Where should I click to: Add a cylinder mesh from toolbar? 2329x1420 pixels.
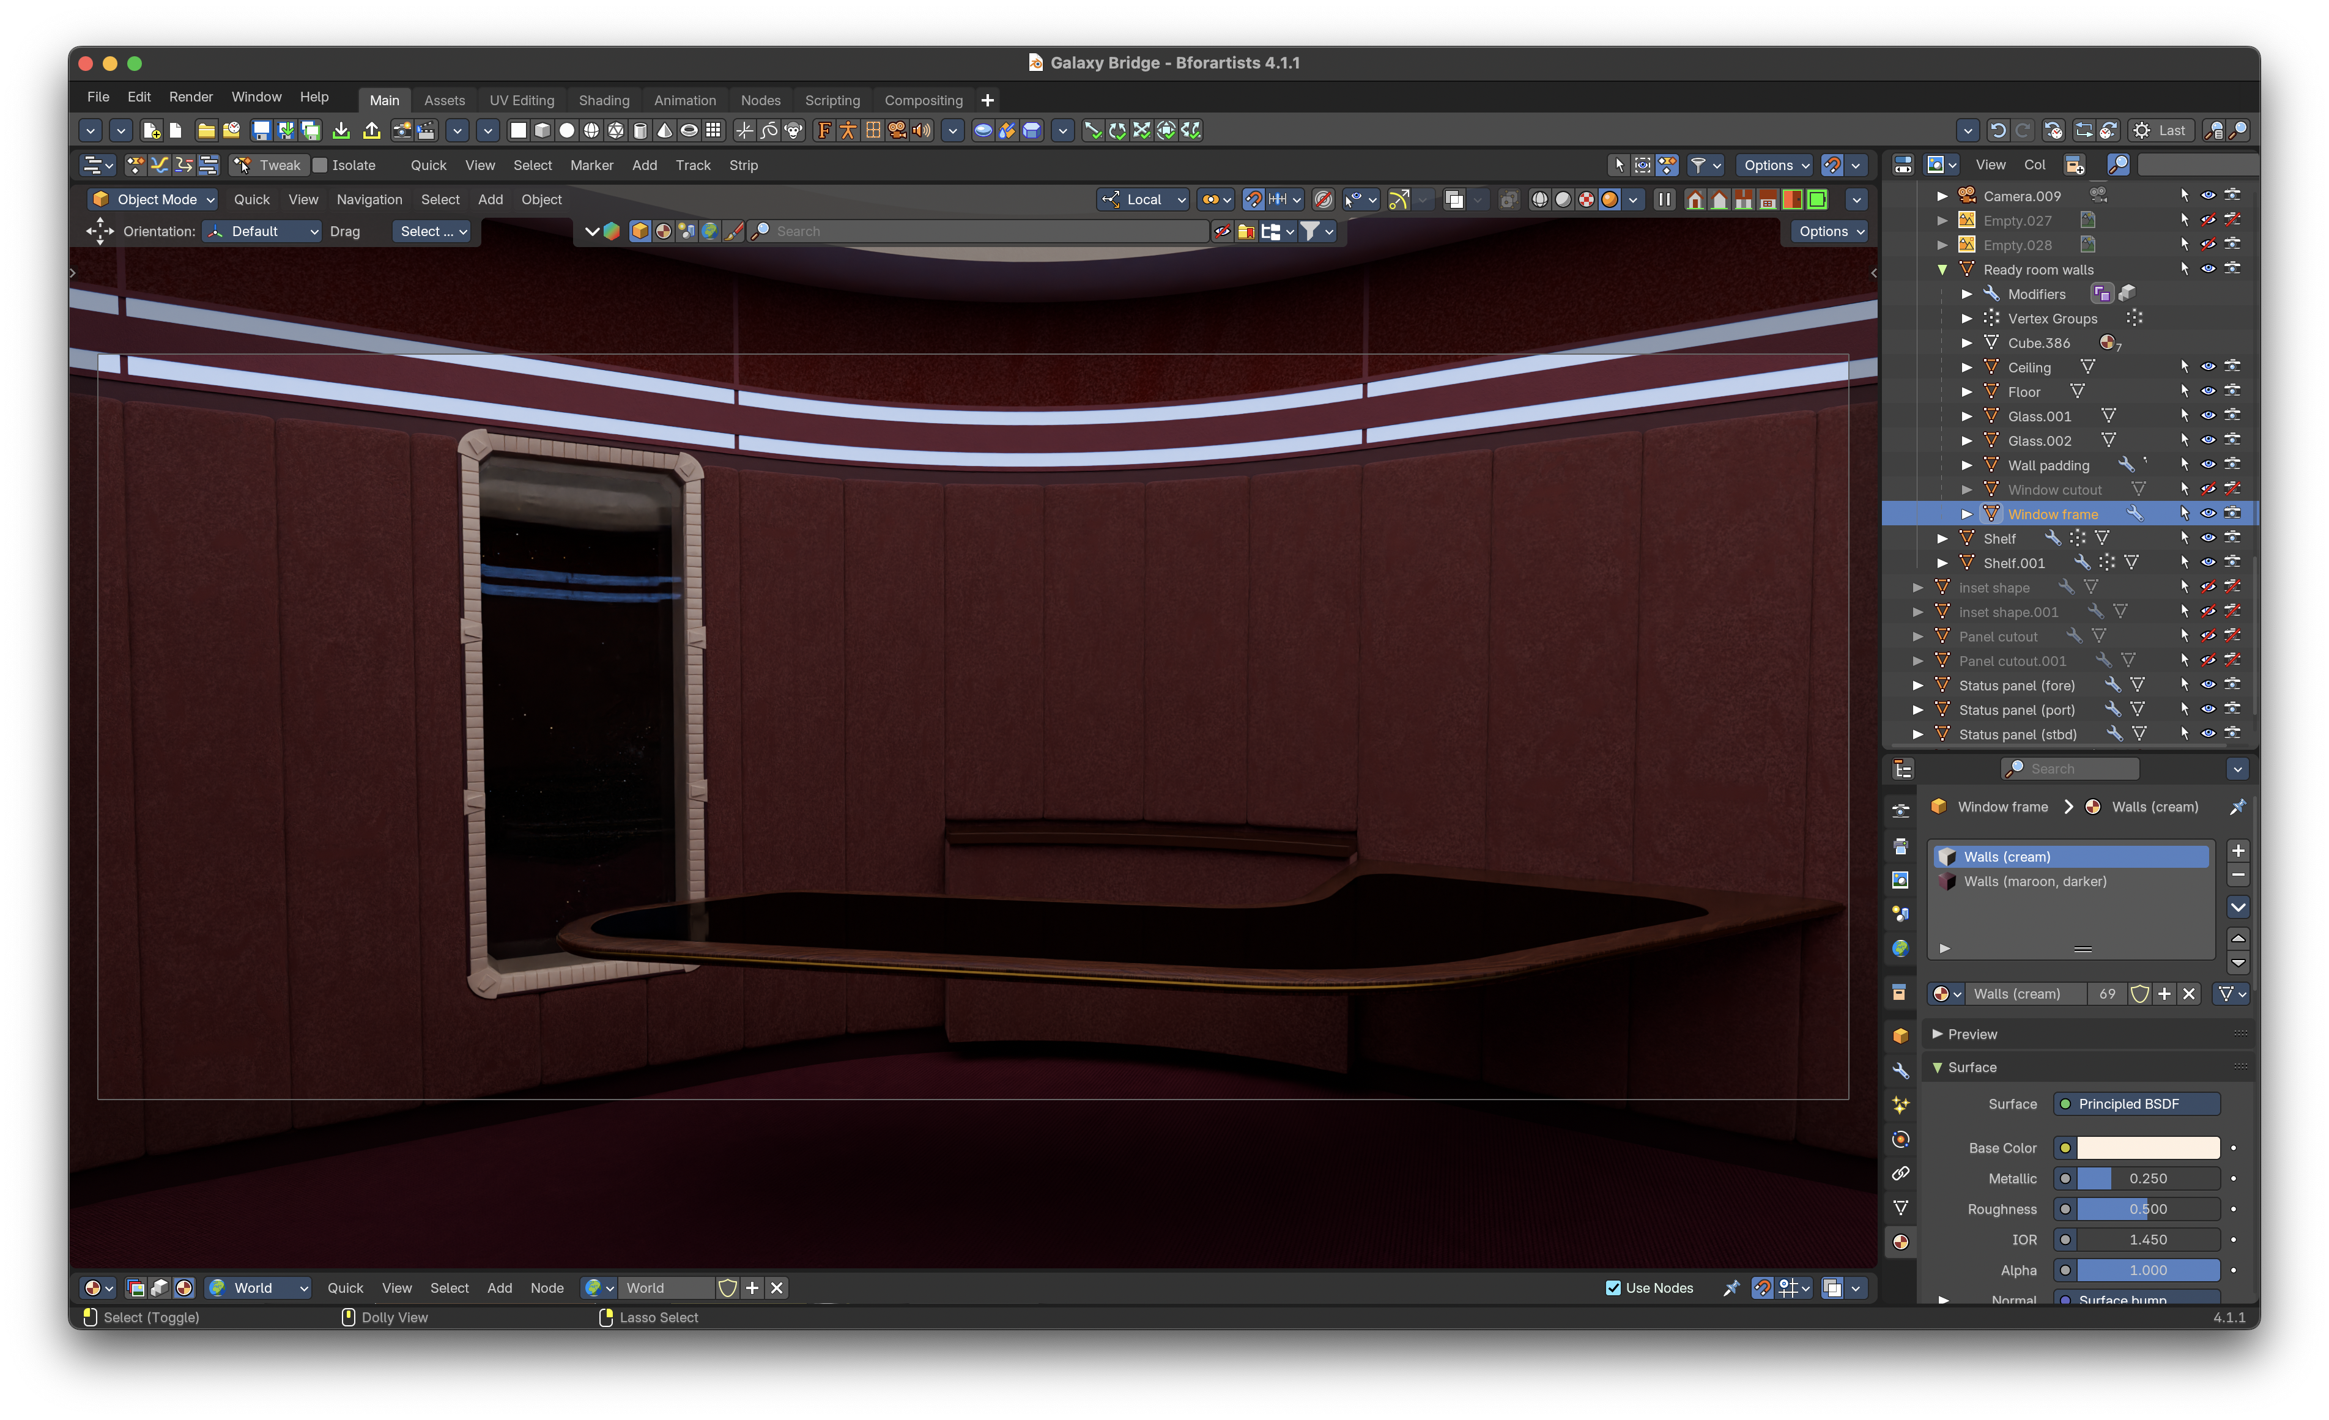(640, 130)
